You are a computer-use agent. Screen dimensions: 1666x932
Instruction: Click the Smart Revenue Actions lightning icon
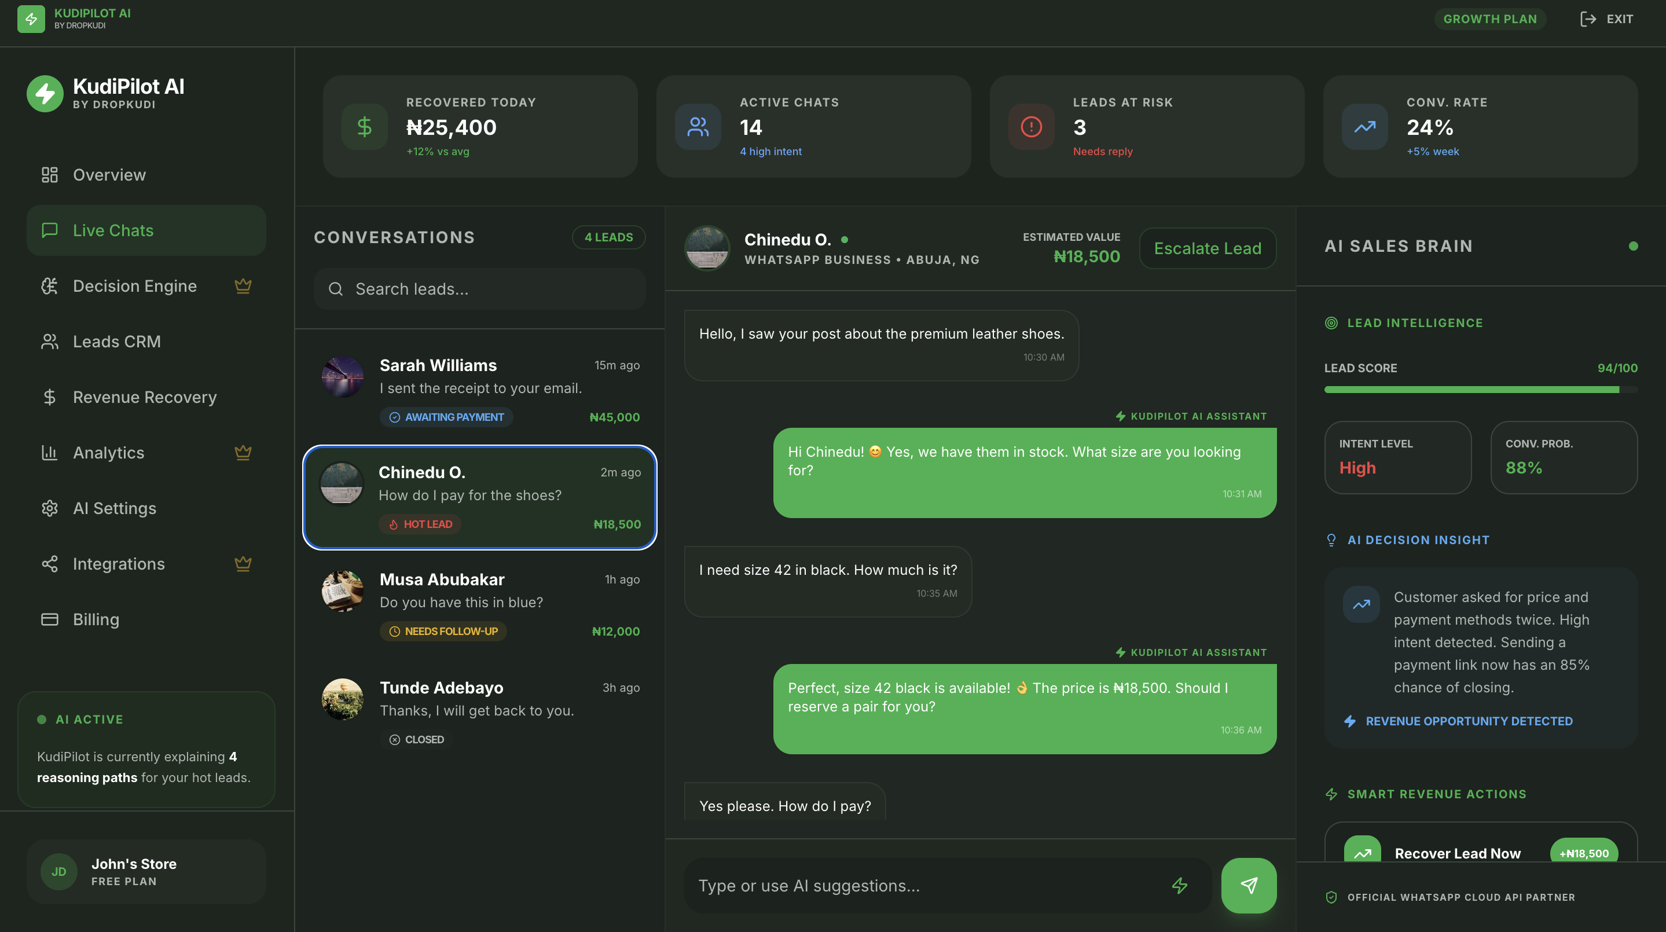pos(1331,794)
